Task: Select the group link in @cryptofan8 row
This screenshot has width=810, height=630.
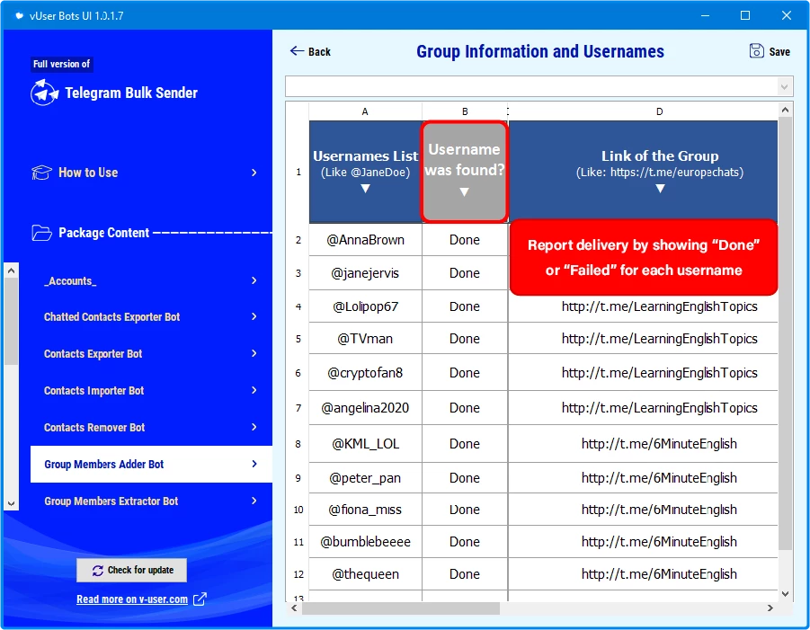Action: [659, 373]
